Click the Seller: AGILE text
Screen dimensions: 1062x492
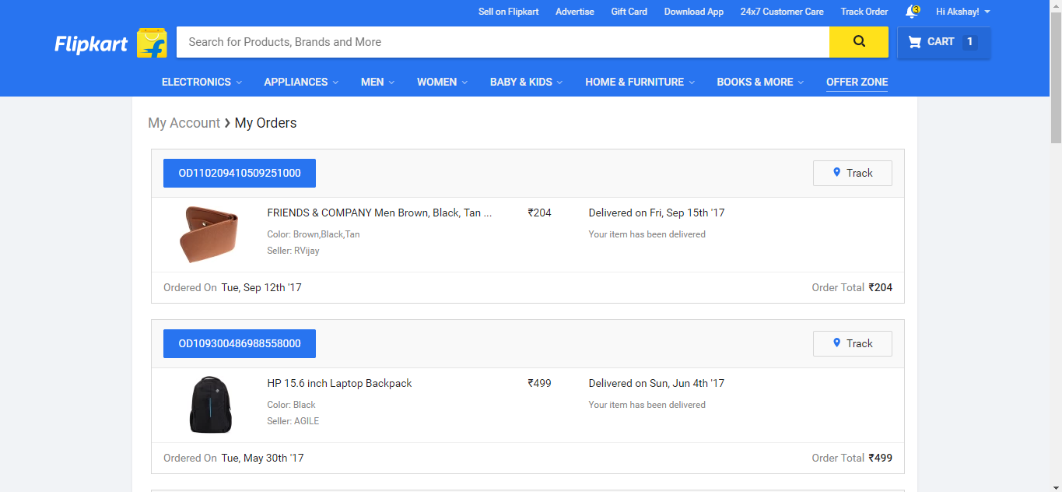point(293,421)
